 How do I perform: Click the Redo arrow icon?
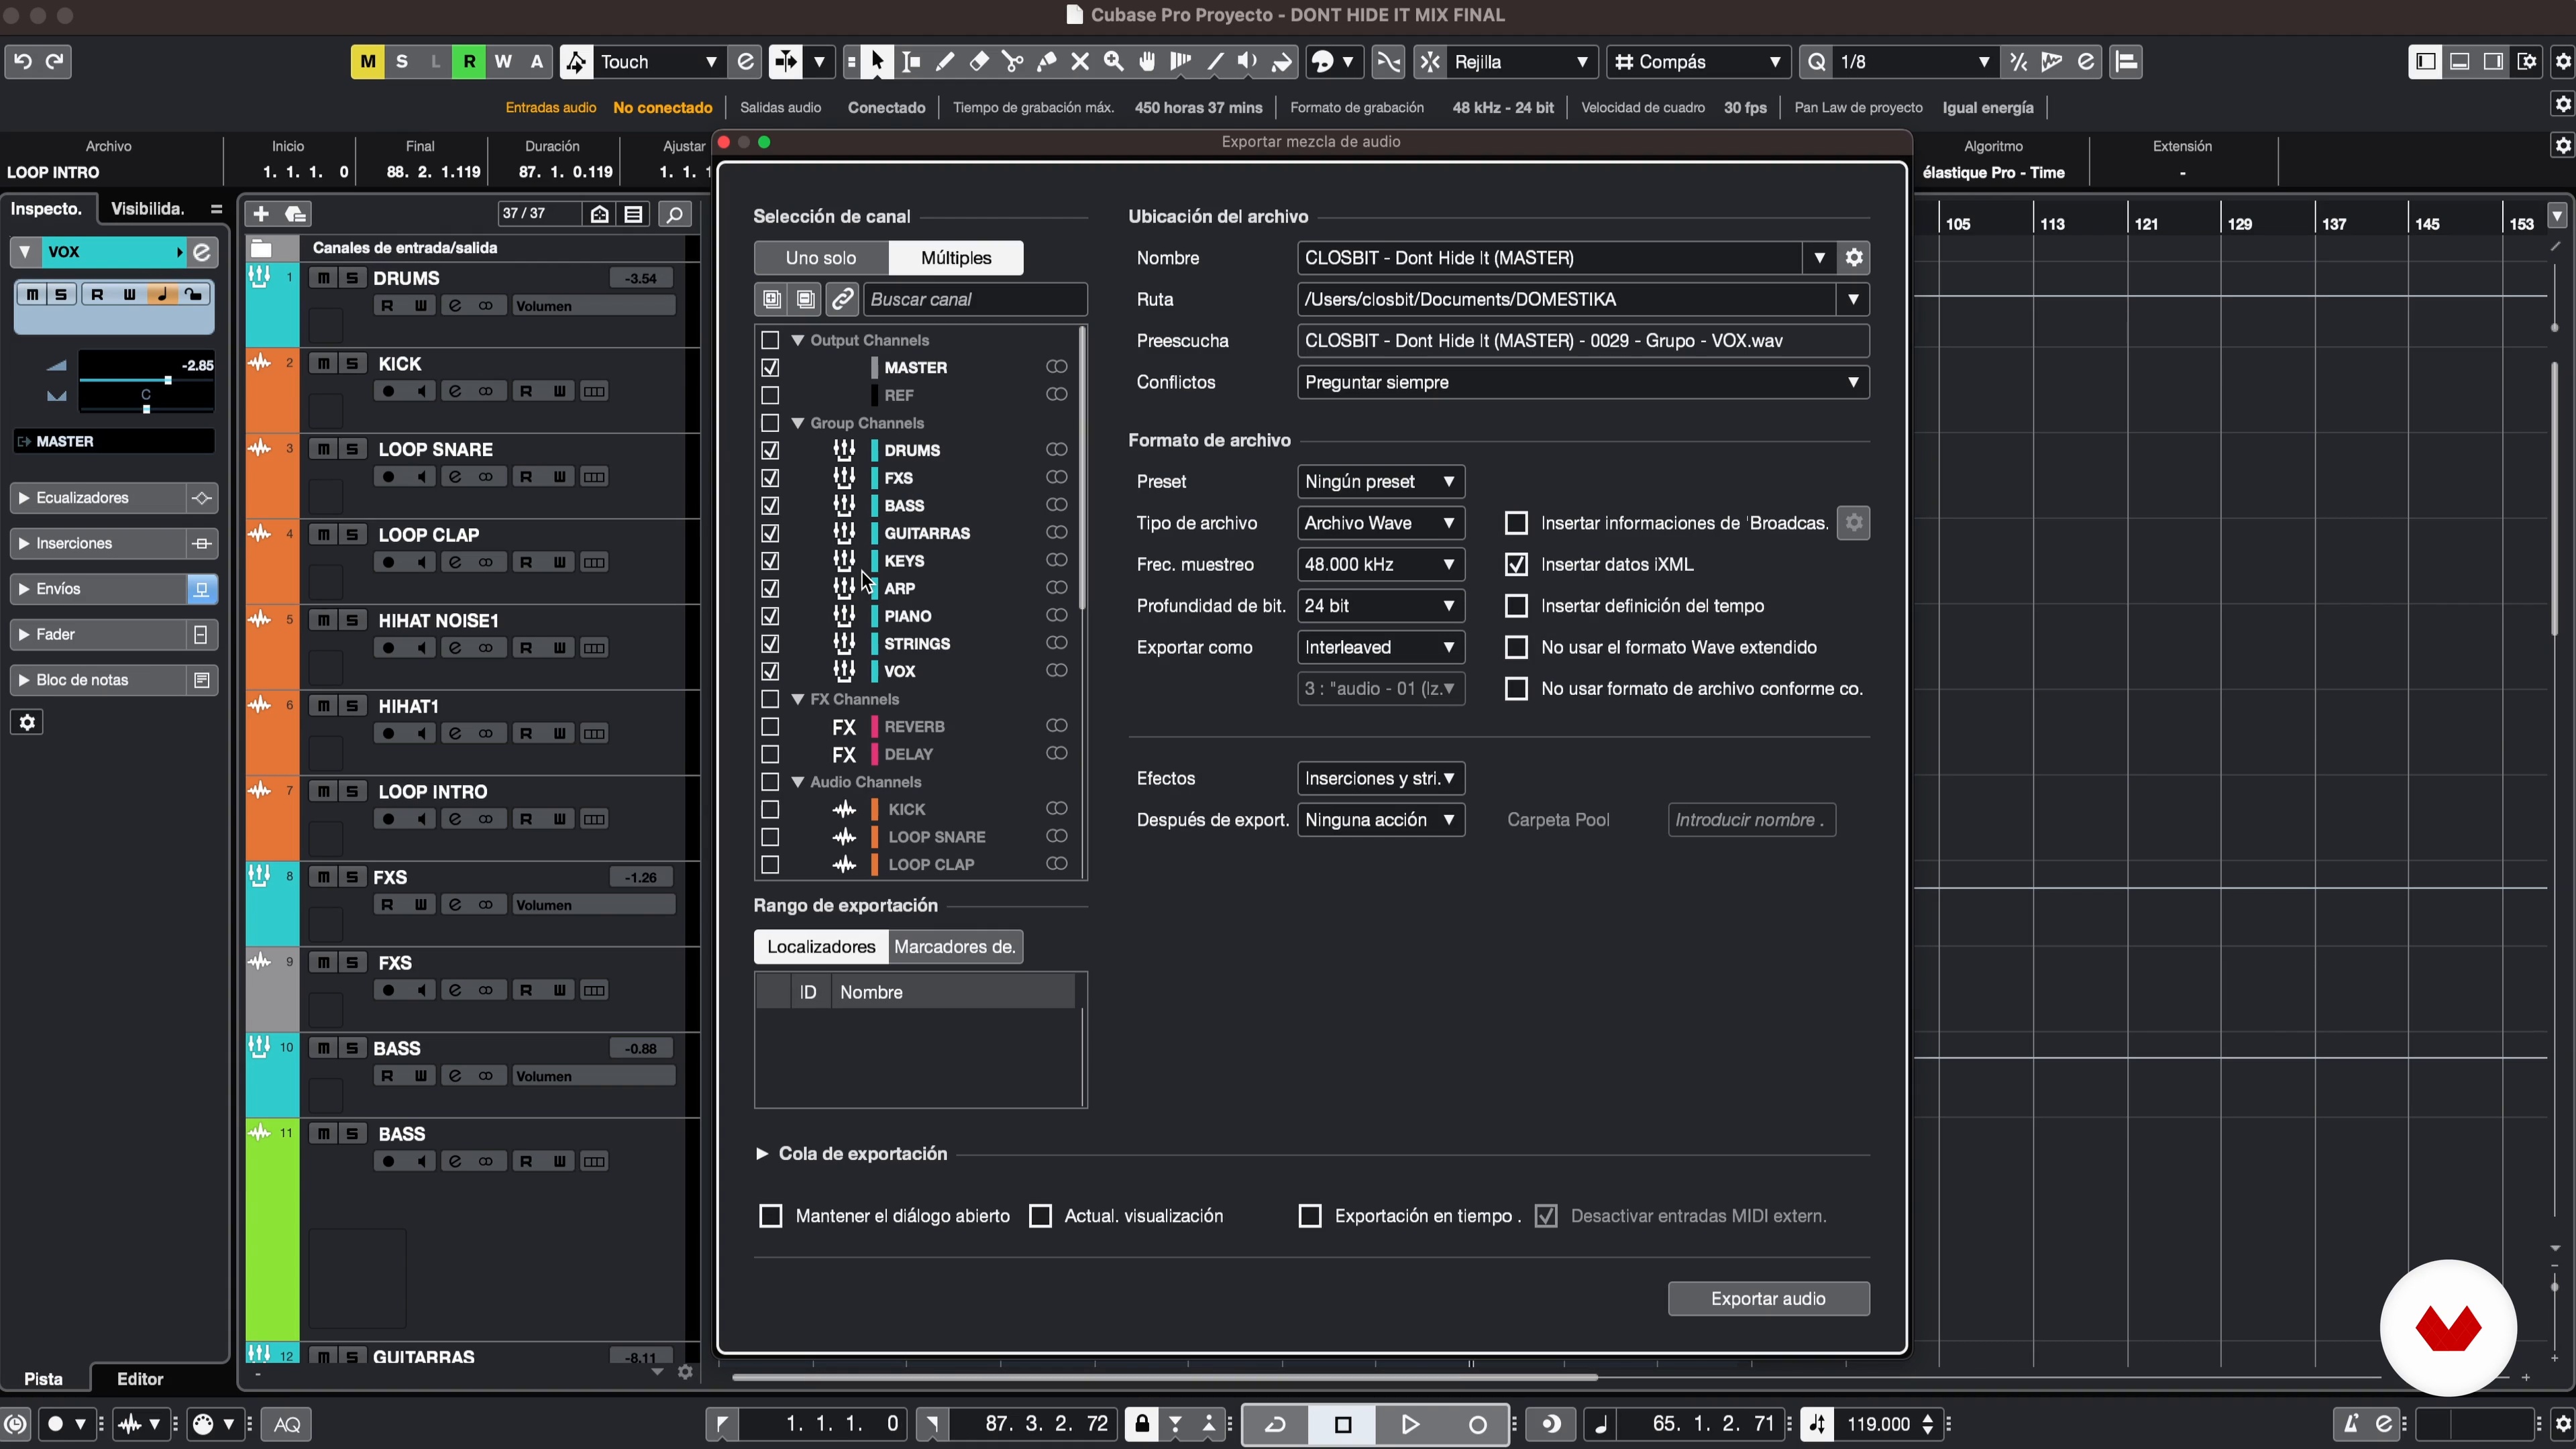(55, 61)
